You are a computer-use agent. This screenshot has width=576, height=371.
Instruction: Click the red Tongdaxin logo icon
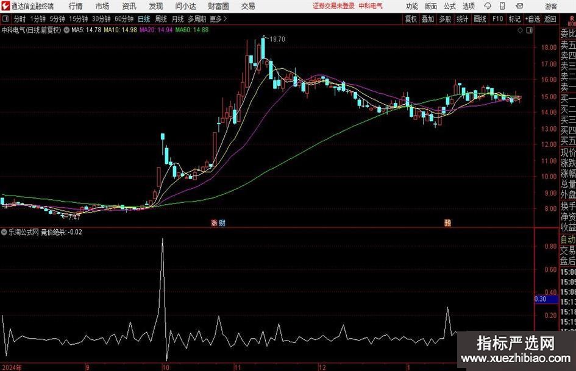(x=5, y=6)
